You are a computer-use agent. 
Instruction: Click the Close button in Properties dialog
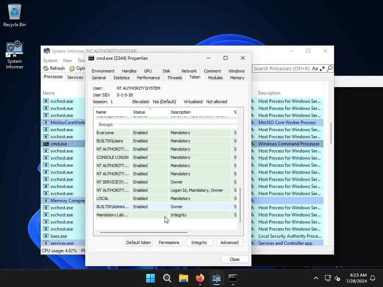coord(235,259)
